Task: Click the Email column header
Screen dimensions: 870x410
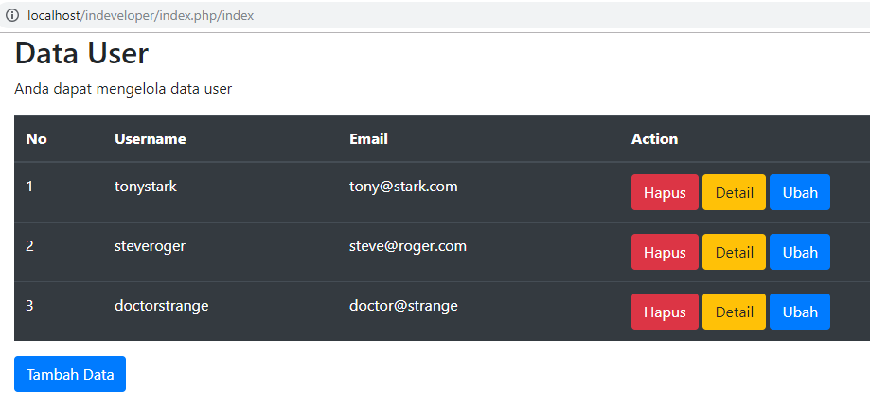Action: (x=368, y=139)
